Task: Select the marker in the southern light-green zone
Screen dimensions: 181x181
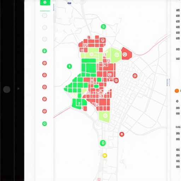Action: [x=105, y=116]
